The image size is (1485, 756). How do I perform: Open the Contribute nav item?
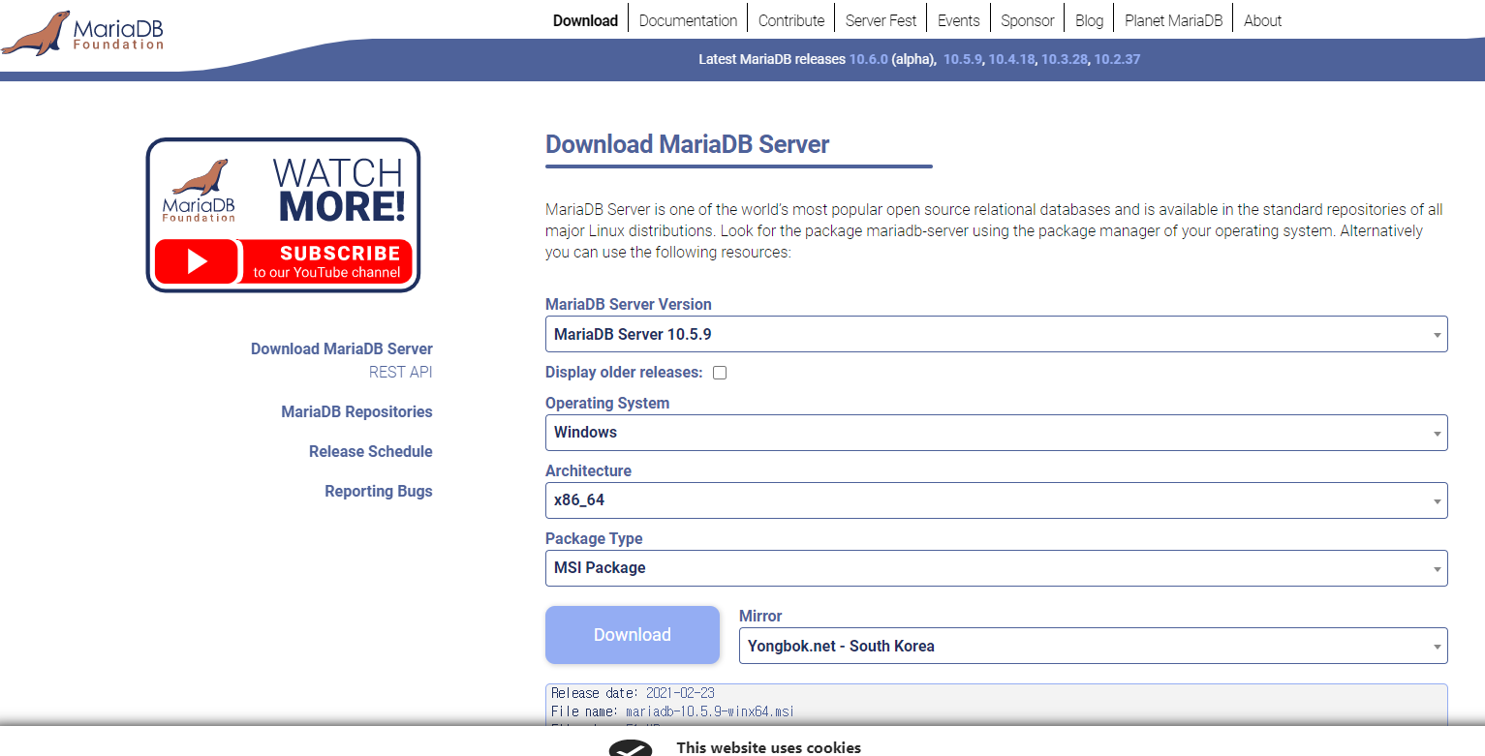[791, 20]
